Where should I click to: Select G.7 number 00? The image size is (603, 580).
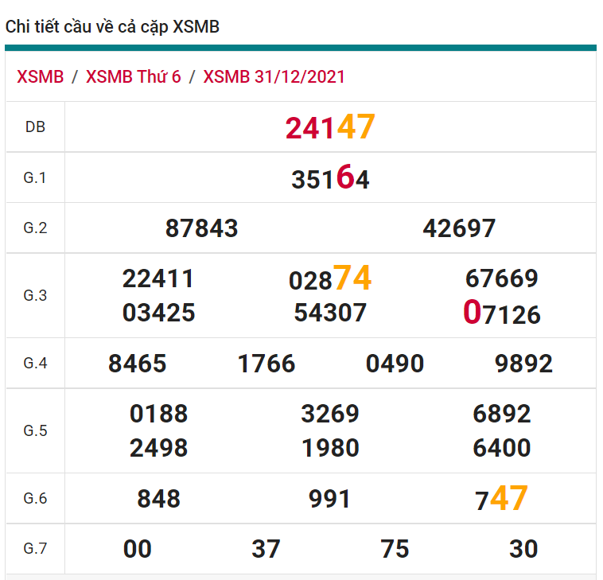(x=138, y=549)
